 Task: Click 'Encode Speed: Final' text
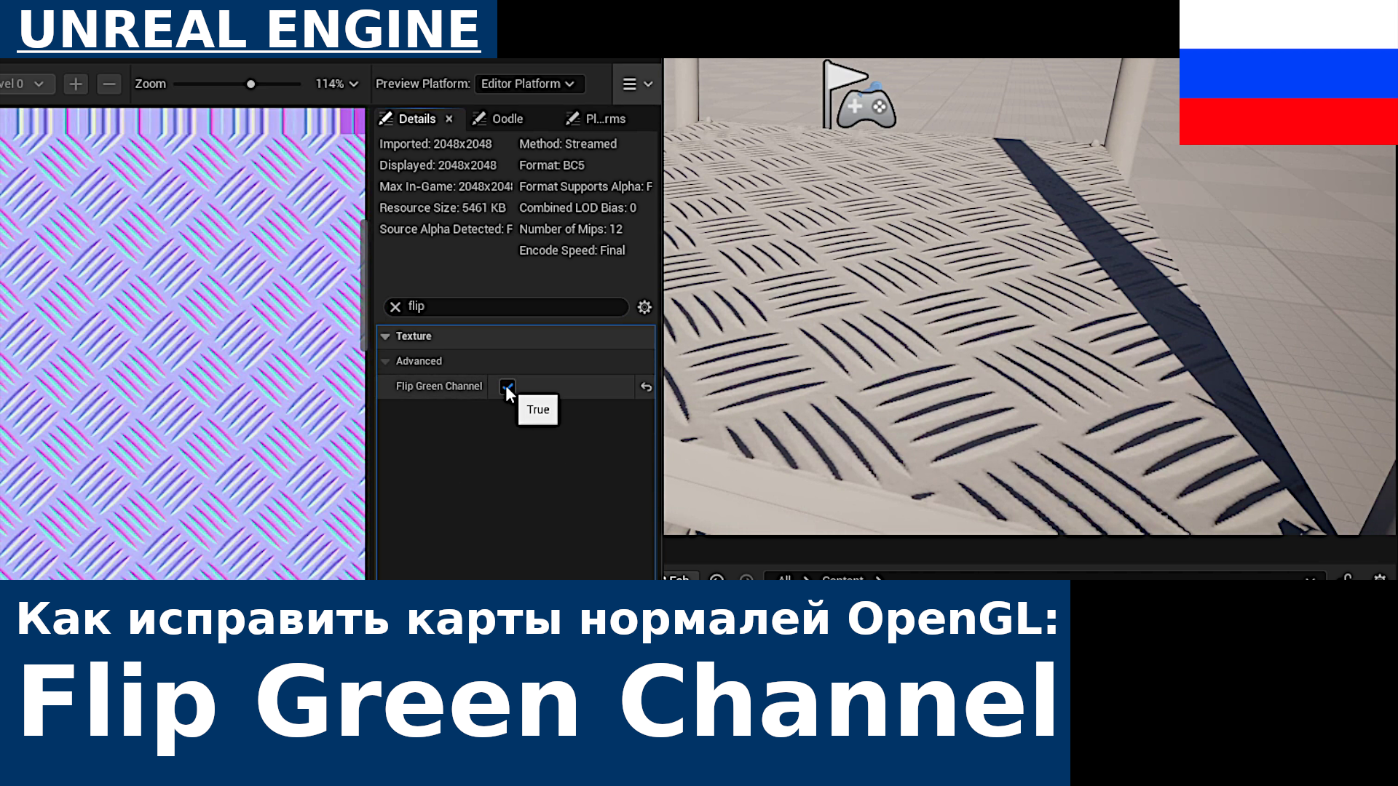tap(572, 250)
